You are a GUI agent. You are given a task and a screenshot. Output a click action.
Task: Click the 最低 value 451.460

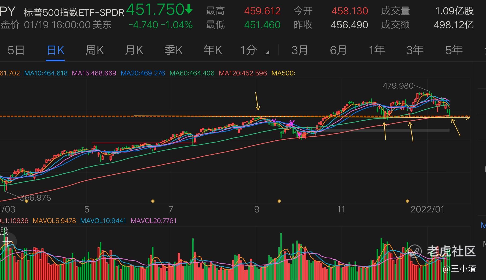(x=262, y=25)
